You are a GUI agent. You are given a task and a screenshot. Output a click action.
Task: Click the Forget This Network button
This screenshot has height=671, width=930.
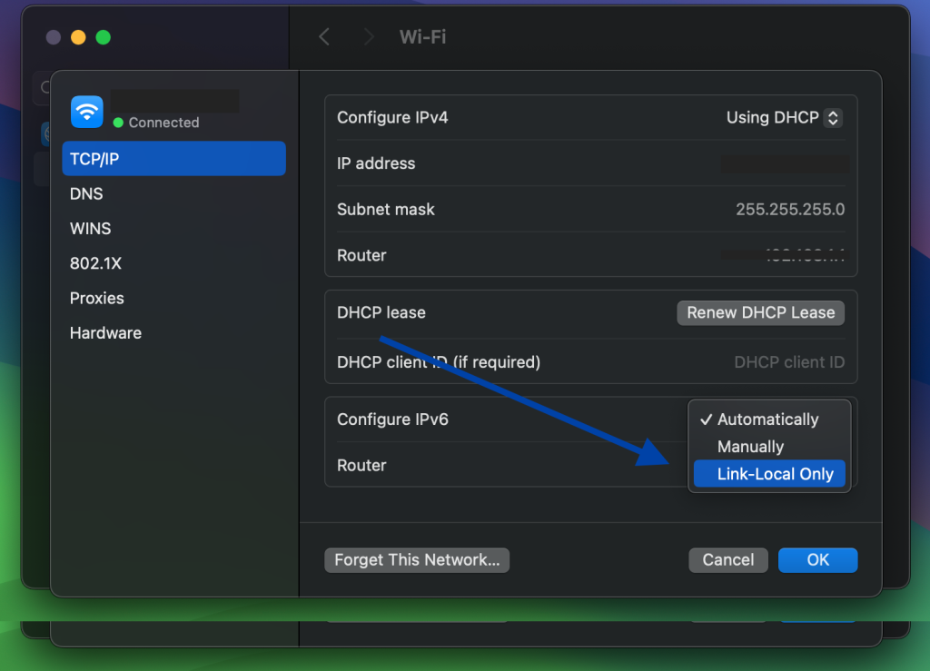[x=416, y=559]
